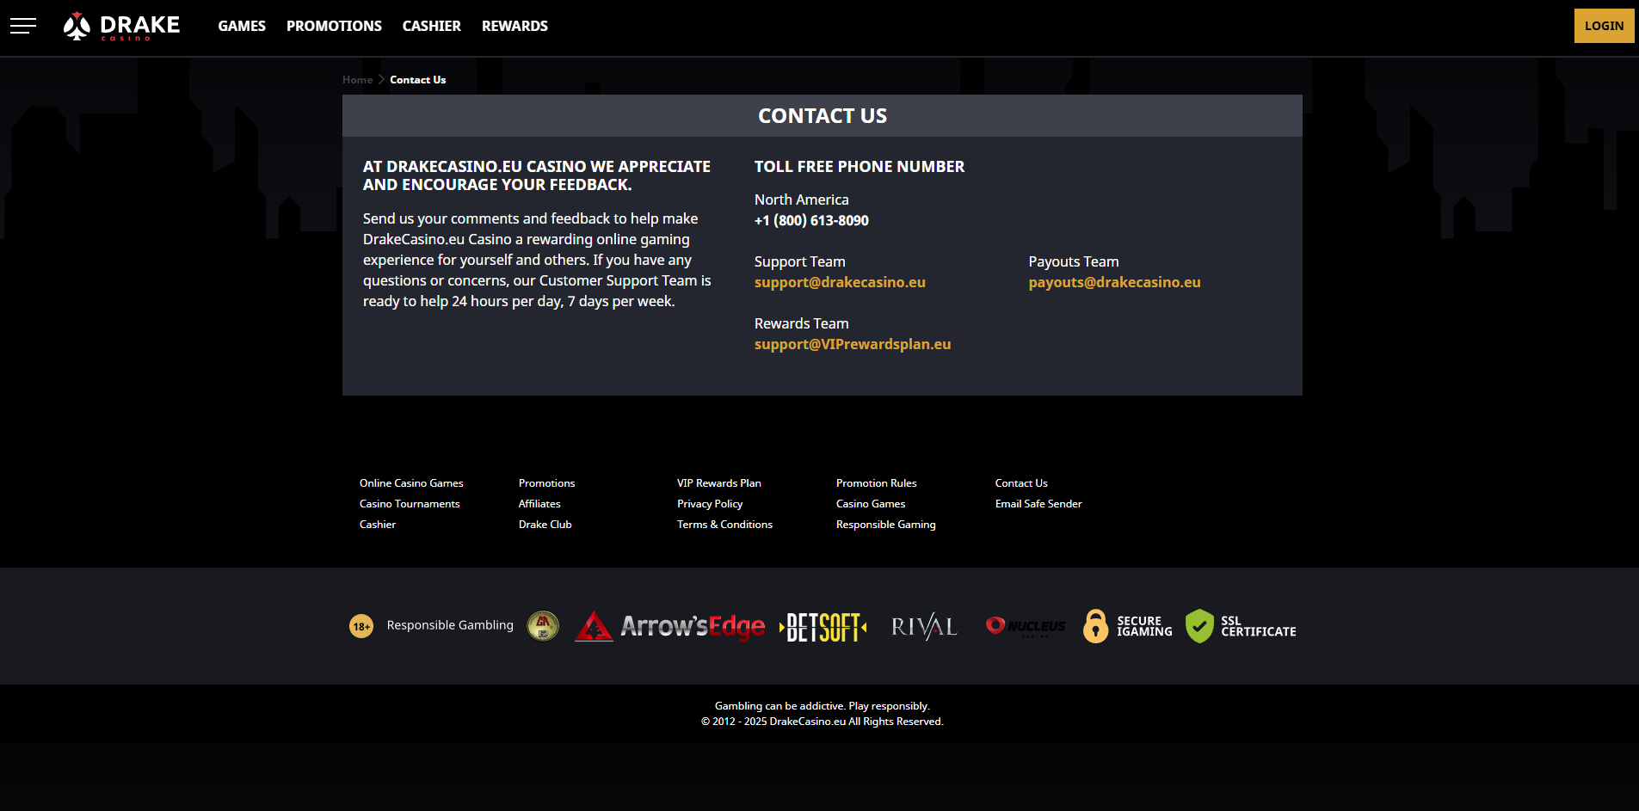Click the SSL Certificate shield icon

(1199, 626)
